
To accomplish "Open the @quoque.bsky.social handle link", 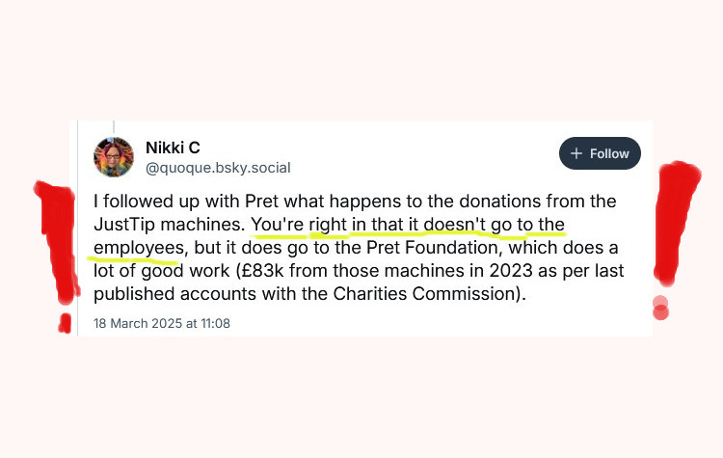I will pos(217,168).
